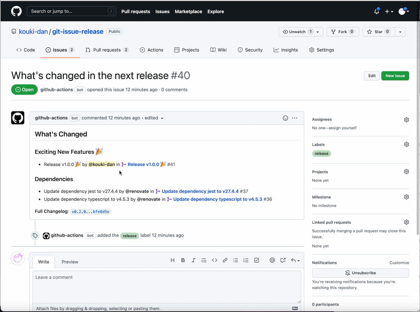This screenshot has height=312, width=420.
Task: Open saved replies dropdown
Action: pyautogui.click(x=295, y=260)
